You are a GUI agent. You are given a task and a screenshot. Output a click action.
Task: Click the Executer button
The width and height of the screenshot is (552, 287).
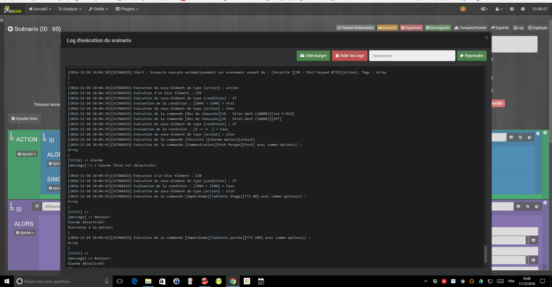[x=388, y=28]
